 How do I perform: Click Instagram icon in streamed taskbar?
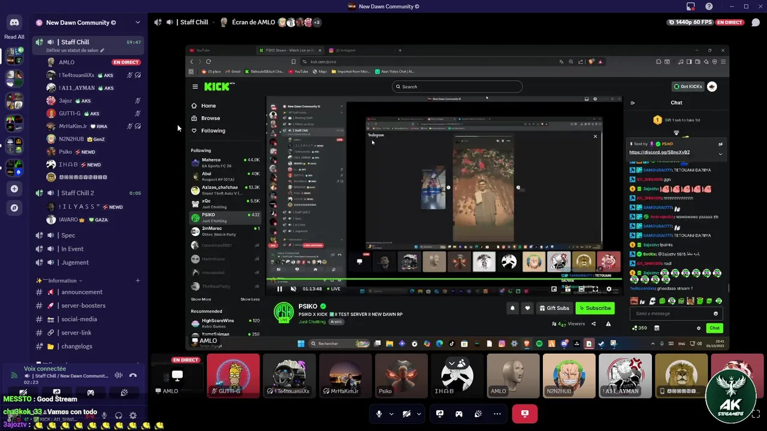tap(502, 344)
